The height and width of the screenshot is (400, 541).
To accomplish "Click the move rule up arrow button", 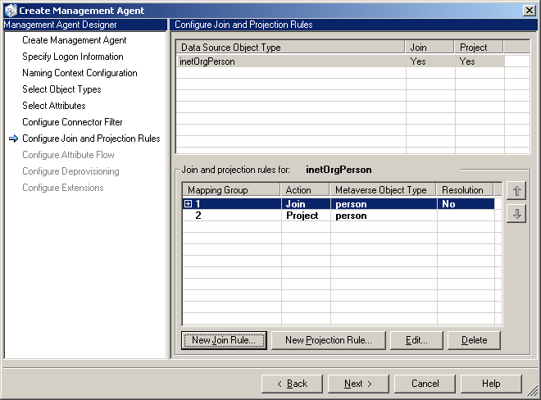I will (516, 190).
